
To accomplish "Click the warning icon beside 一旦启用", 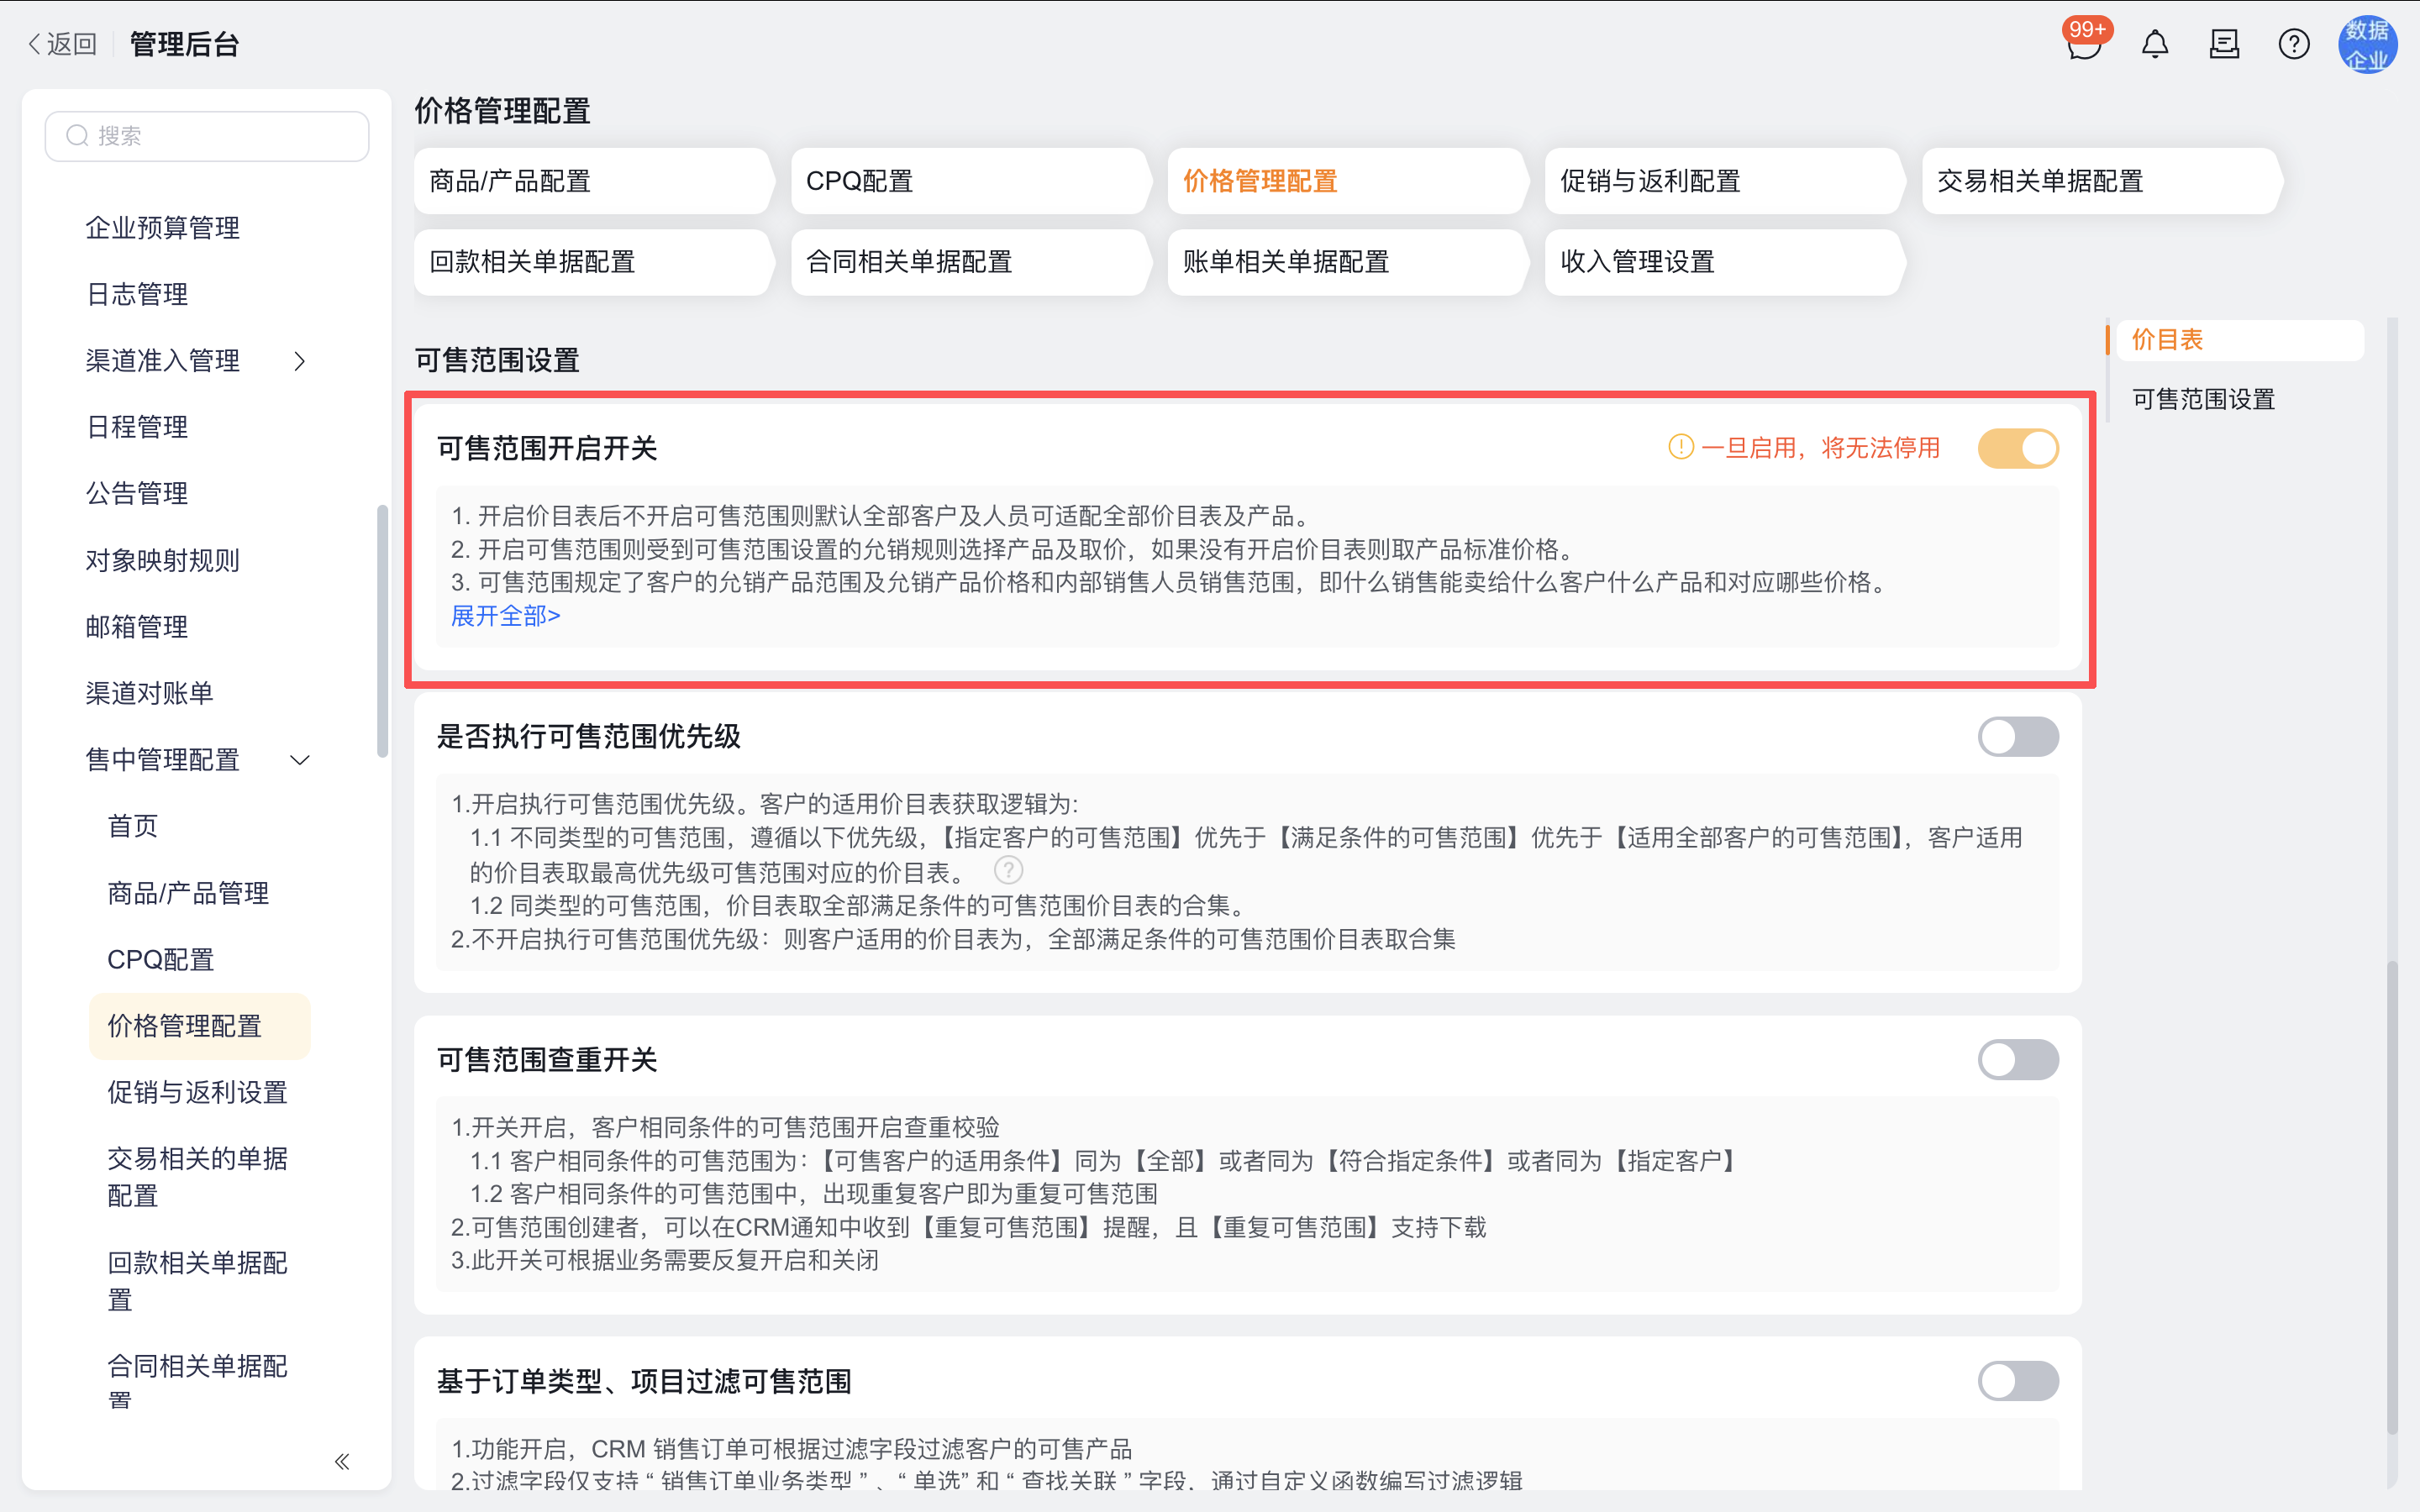I will point(1681,447).
